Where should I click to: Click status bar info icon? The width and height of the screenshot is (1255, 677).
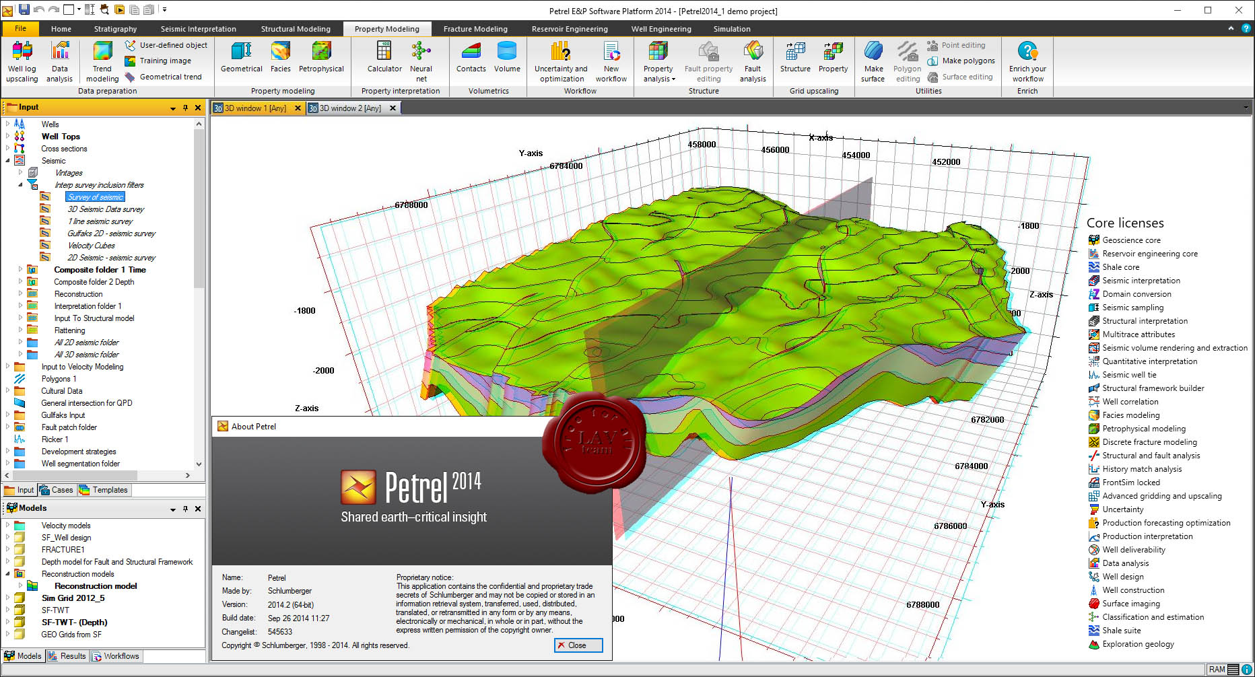[1247, 670]
